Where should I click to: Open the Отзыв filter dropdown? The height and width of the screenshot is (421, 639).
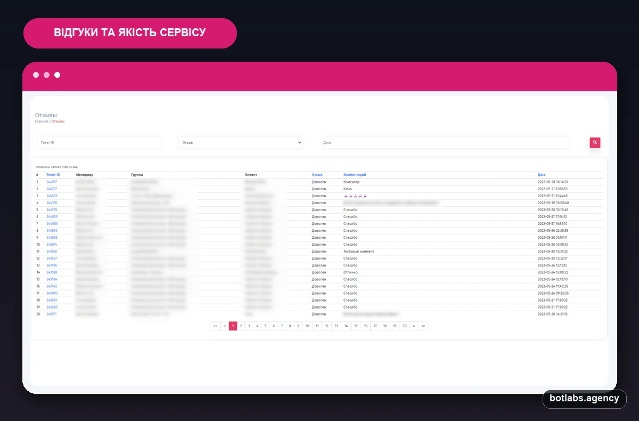[x=241, y=142]
